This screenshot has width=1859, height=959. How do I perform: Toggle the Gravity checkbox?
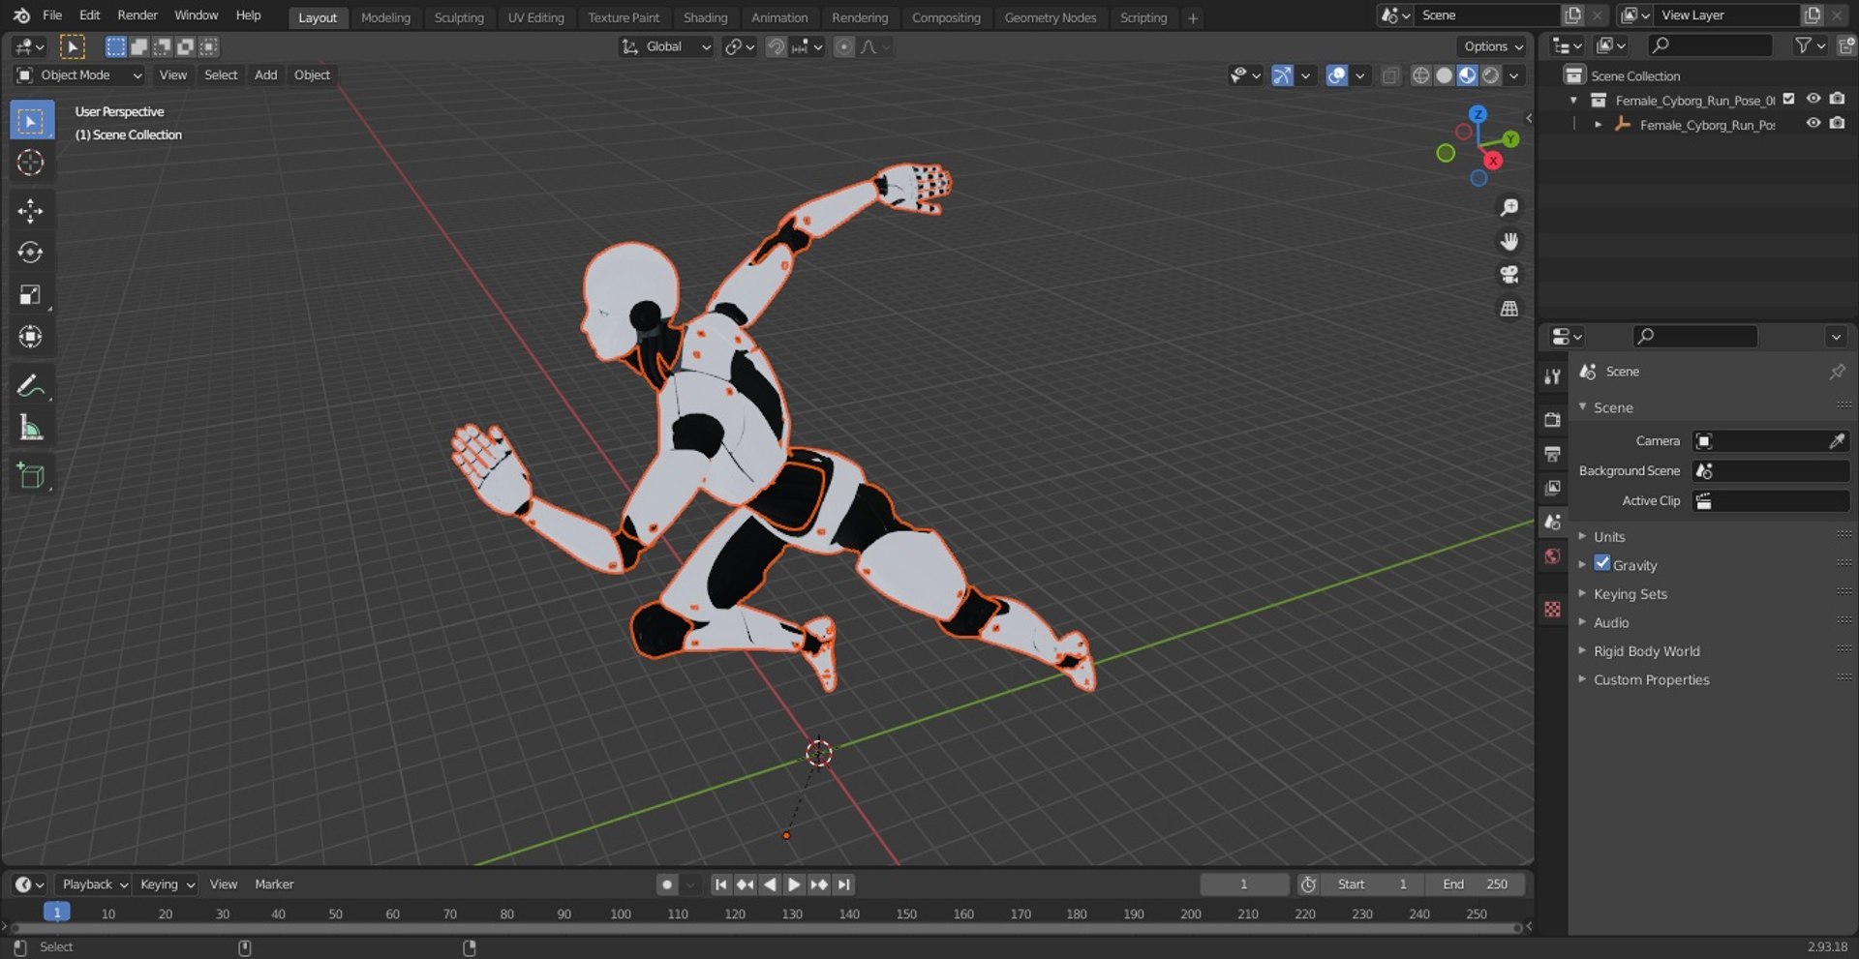[1602, 563]
